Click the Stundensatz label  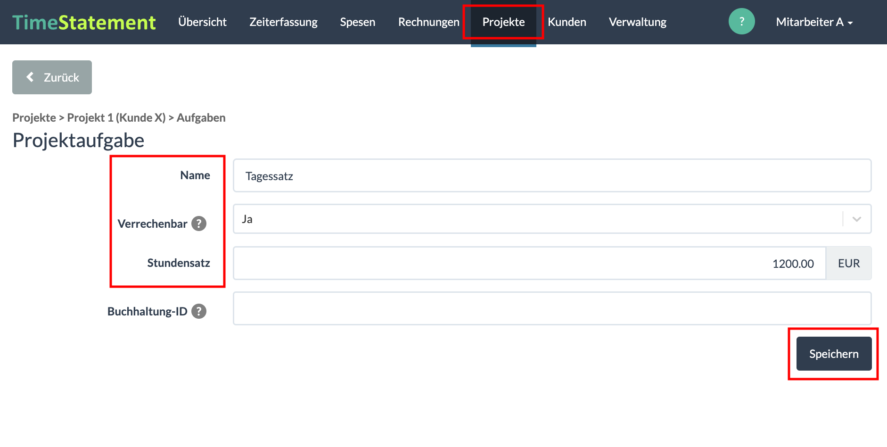[x=179, y=263]
